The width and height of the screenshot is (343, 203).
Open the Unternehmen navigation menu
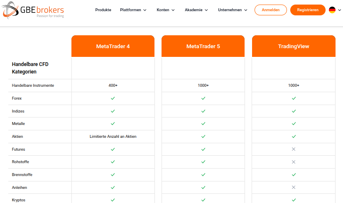(x=233, y=10)
